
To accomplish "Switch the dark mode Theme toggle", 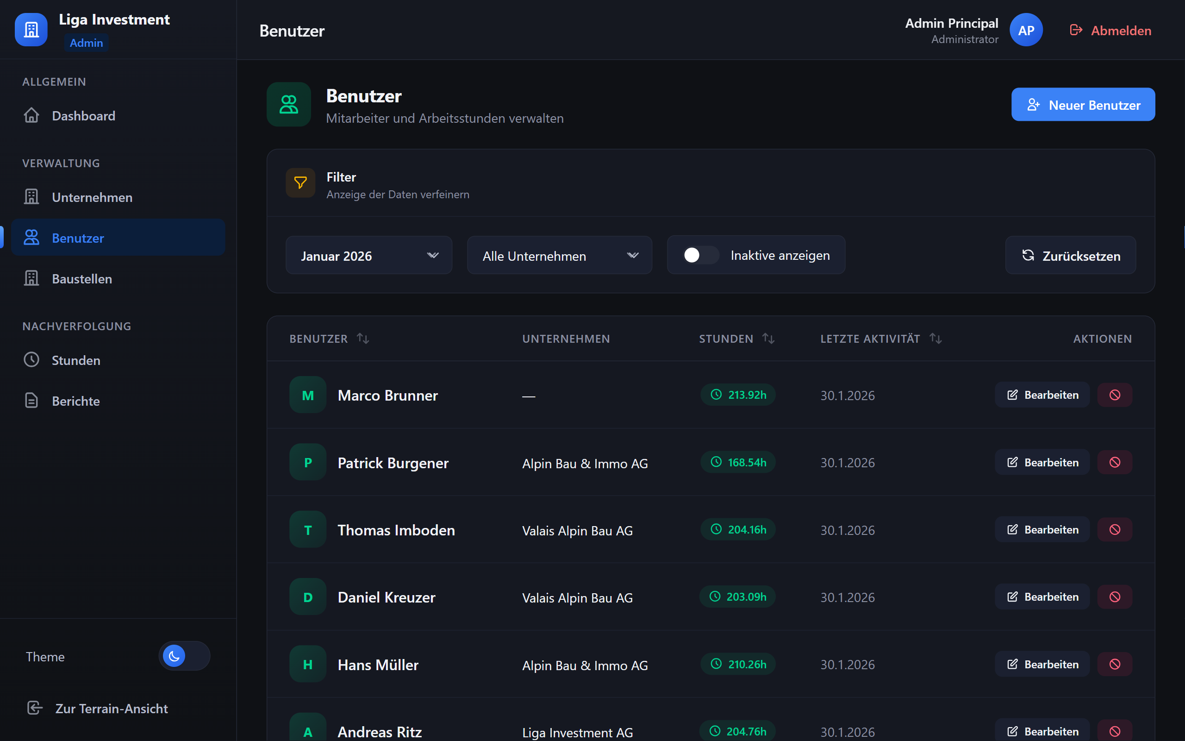I will coord(184,656).
